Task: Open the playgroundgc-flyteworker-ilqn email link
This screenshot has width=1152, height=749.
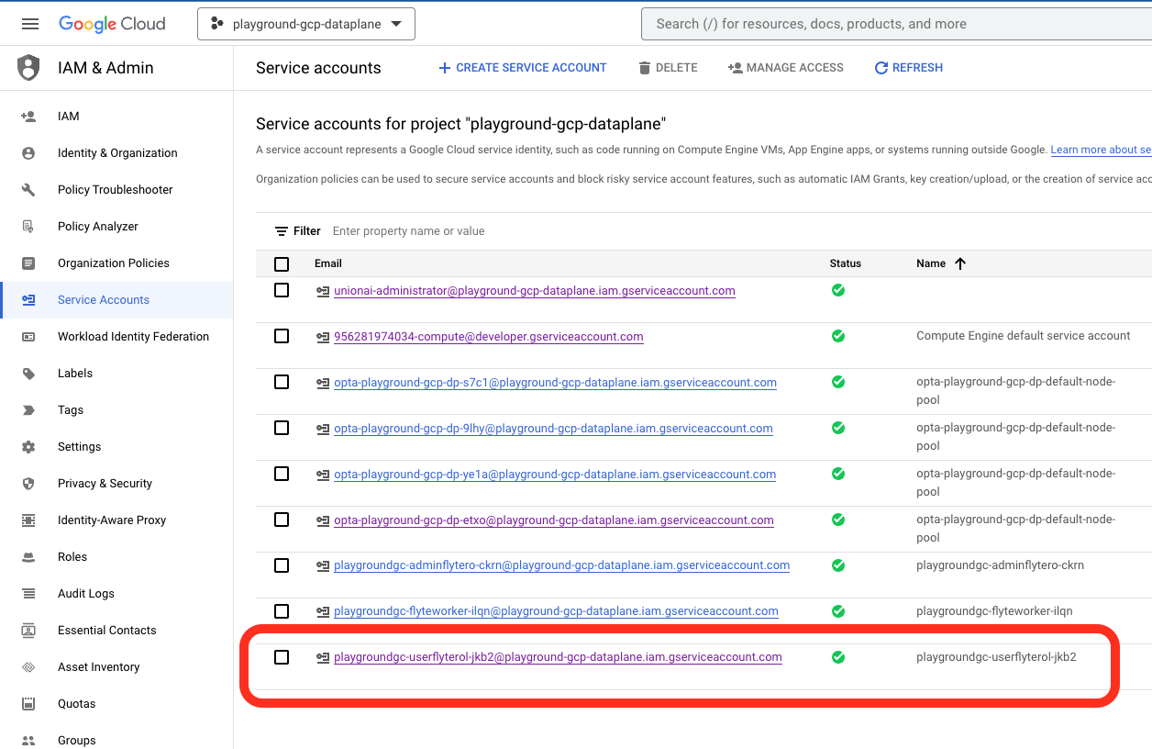Action: (x=556, y=611)
